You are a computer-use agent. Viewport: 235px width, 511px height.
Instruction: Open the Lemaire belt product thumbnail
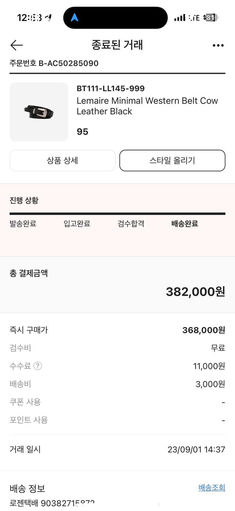(x=39, y=112)
